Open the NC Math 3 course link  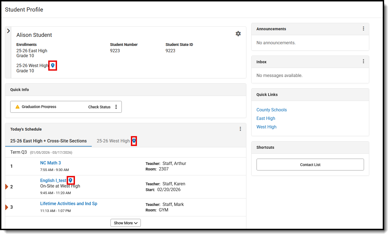point(50,163)
